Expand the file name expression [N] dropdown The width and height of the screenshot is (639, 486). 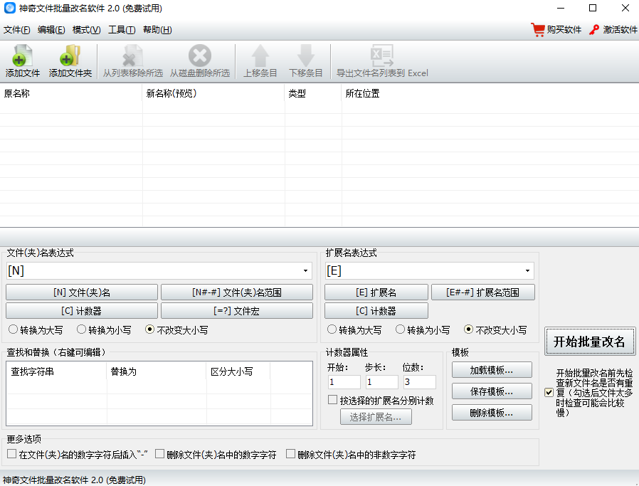305,271
